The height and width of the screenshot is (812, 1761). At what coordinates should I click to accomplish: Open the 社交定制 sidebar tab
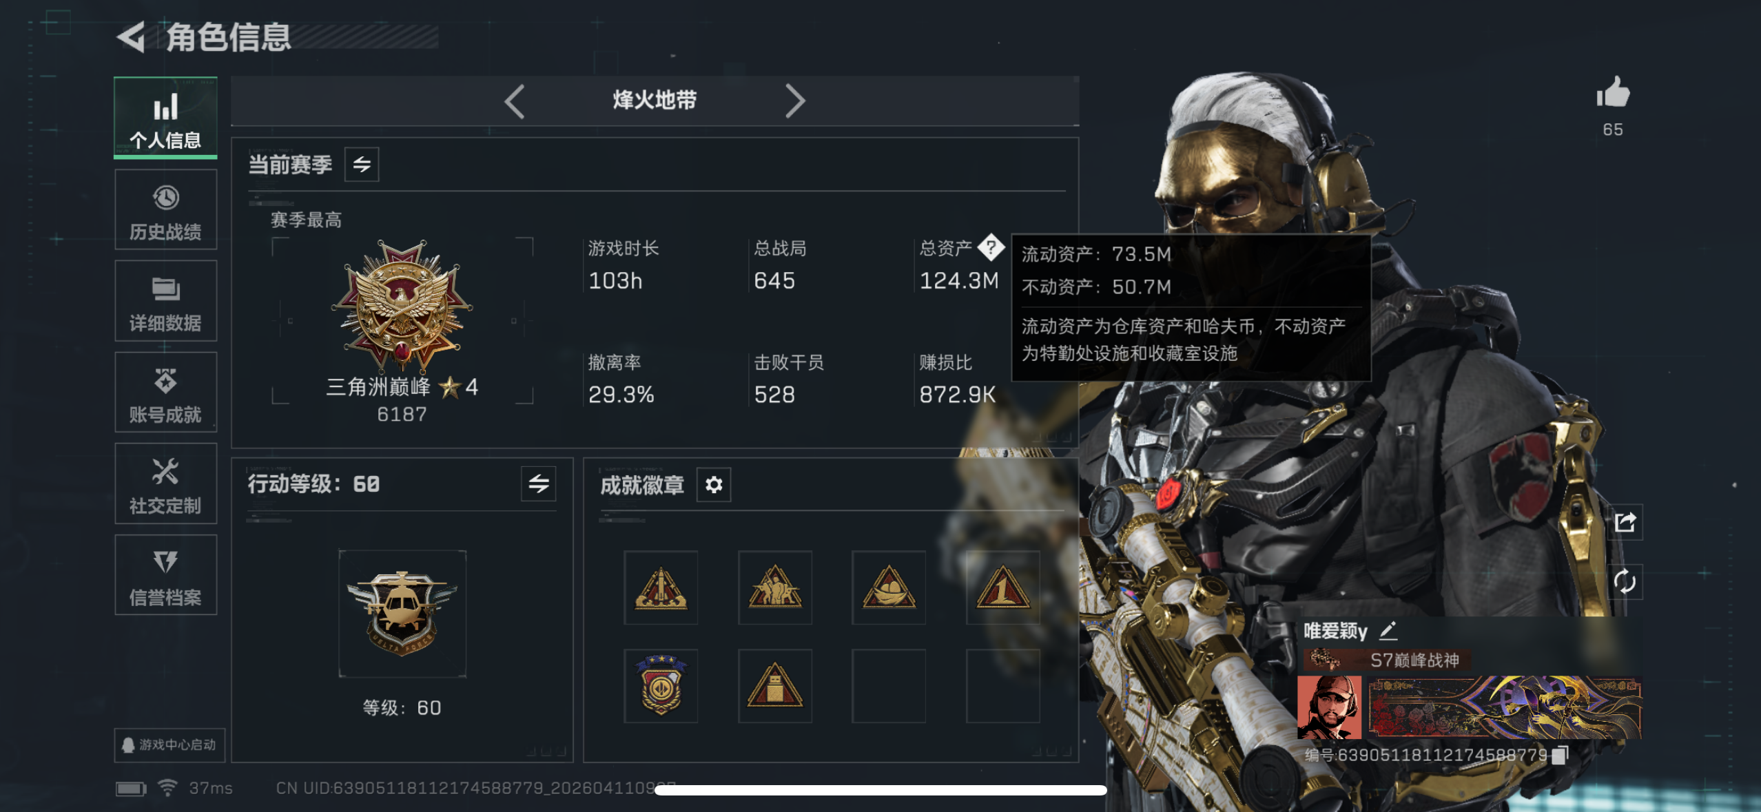(x=165, y=484)
